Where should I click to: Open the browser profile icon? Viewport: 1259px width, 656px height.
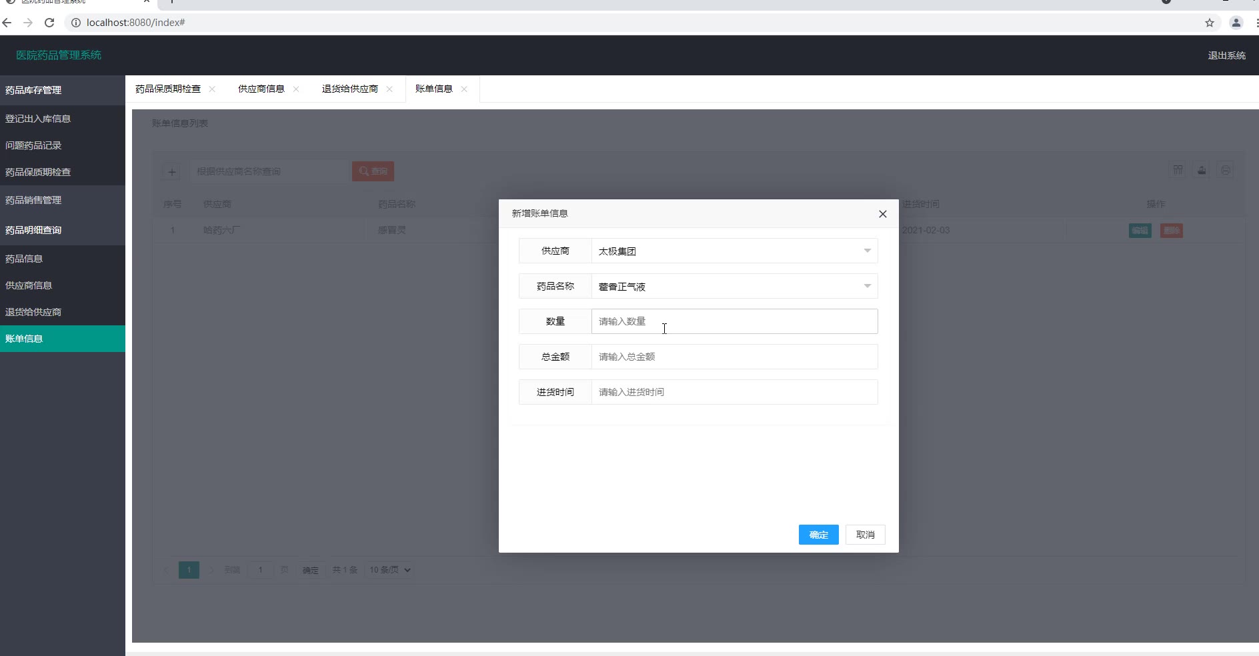pyautogui.click(x=1236, y=23)
